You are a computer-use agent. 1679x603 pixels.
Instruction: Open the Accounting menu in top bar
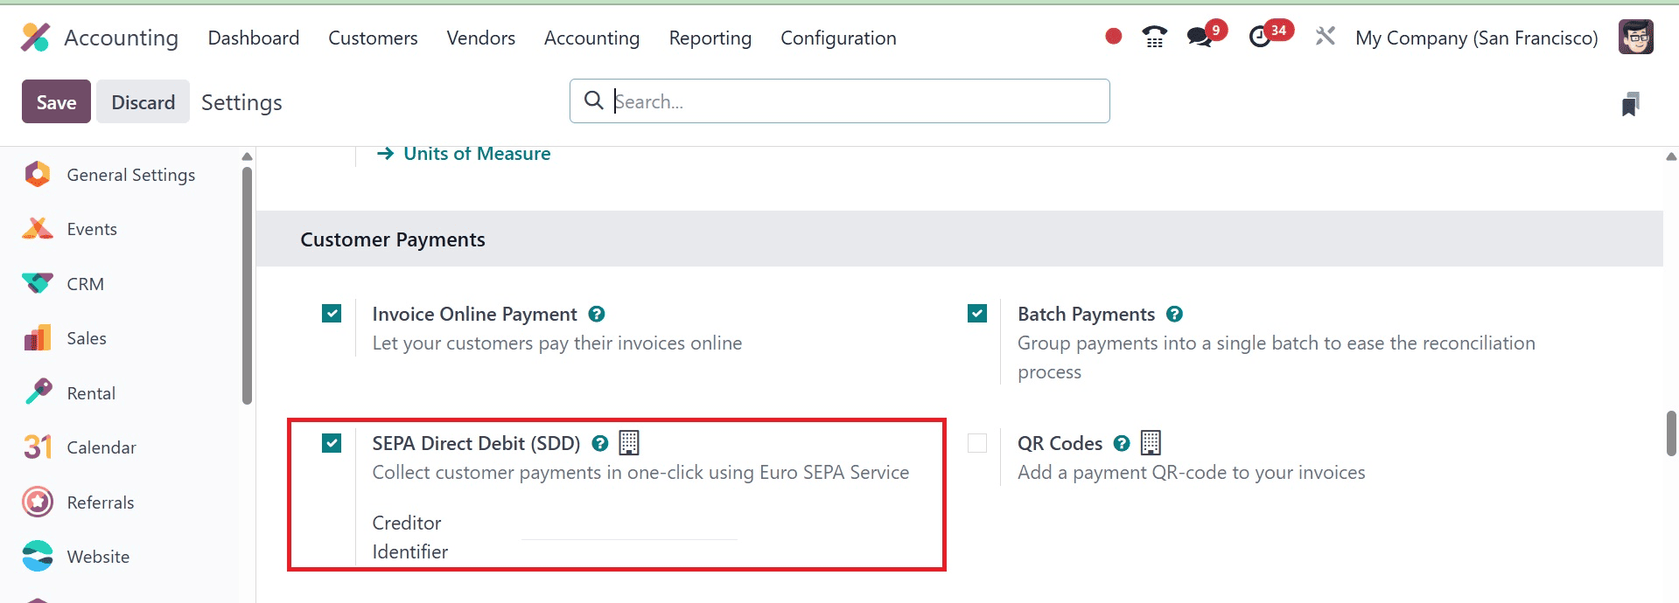coord(592,38)
